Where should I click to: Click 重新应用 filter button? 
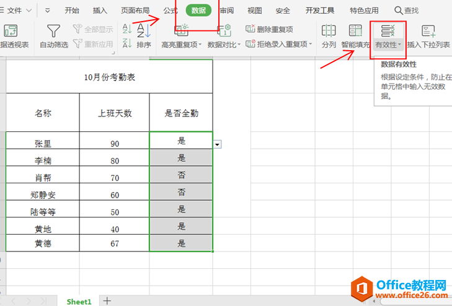point(93,44)
